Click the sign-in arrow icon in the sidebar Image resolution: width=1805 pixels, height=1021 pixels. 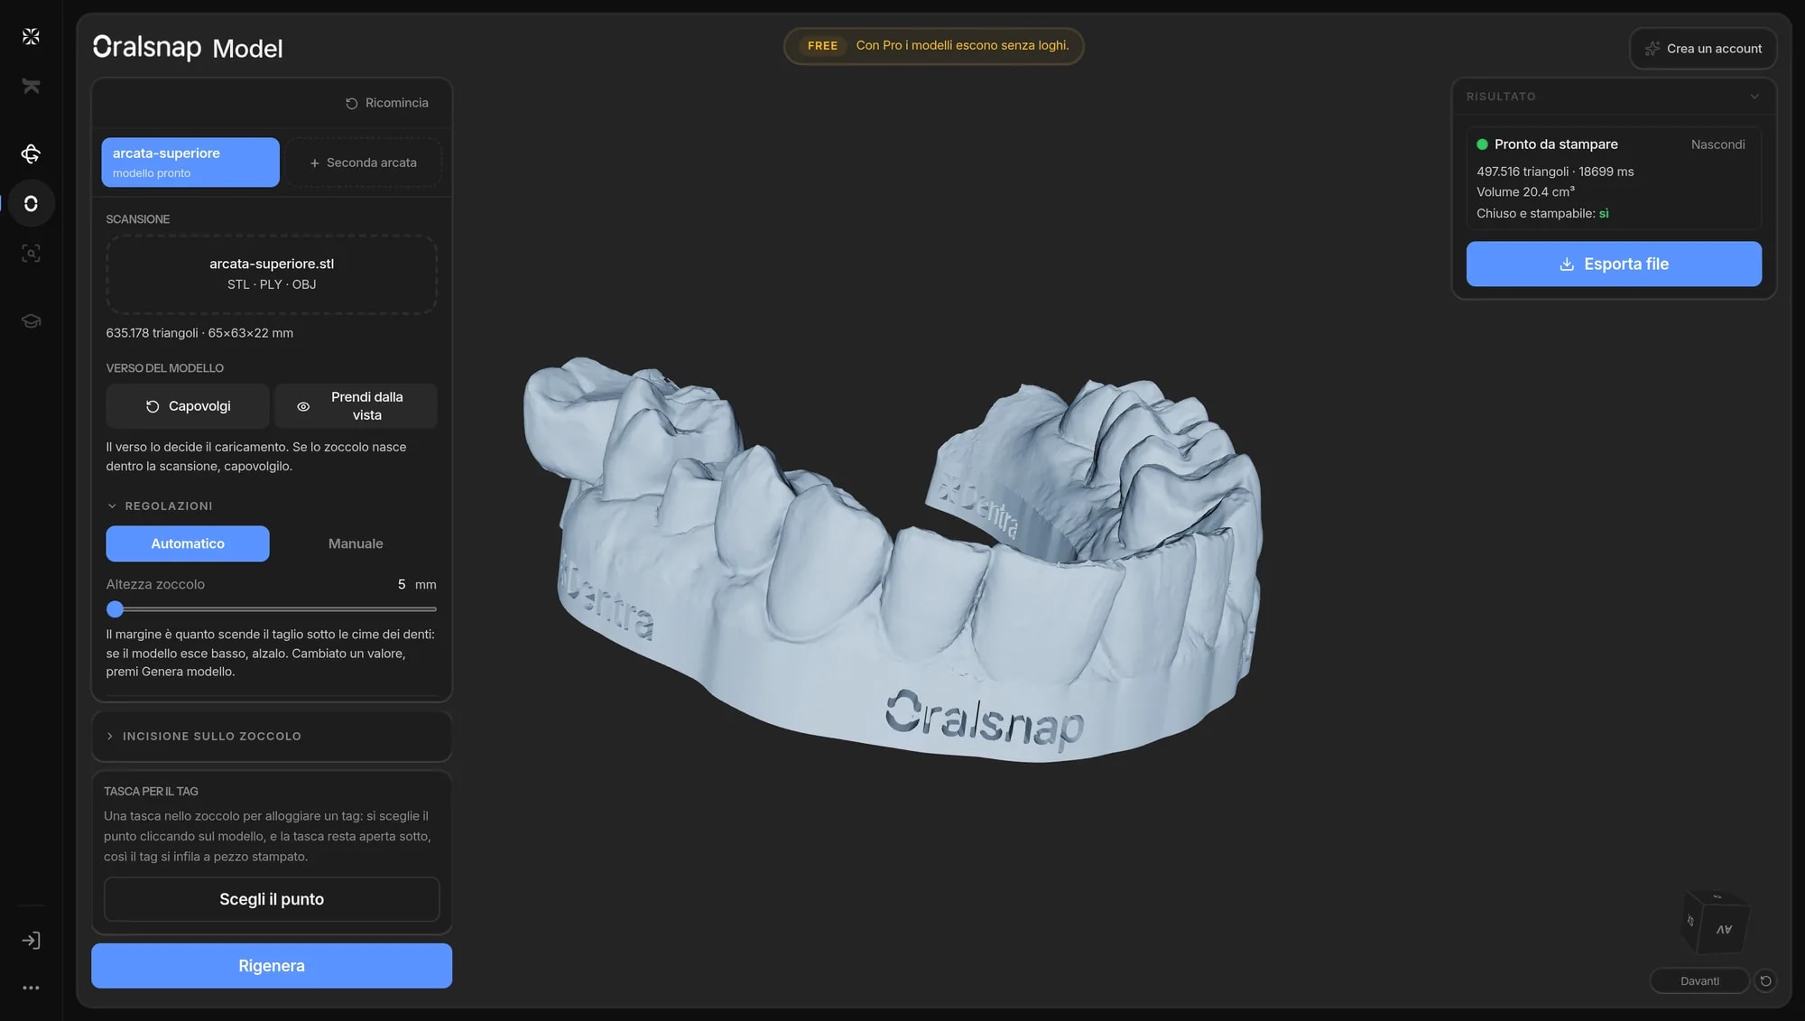(x=31, y=940)
